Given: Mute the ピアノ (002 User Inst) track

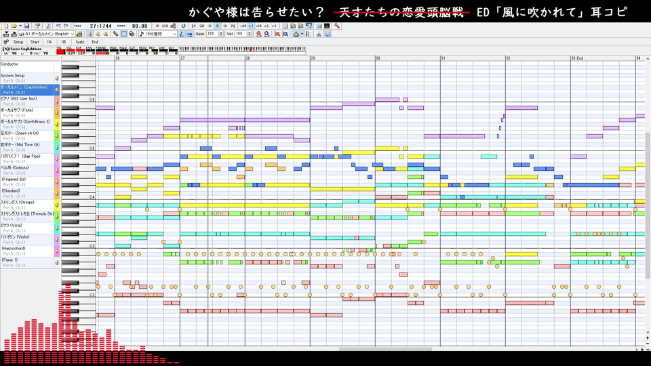Looking at the screenshot, I should click(x=57, y=101).
